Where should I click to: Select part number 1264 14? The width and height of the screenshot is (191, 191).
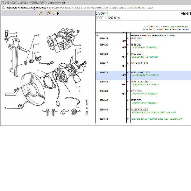tap(104, 39)
